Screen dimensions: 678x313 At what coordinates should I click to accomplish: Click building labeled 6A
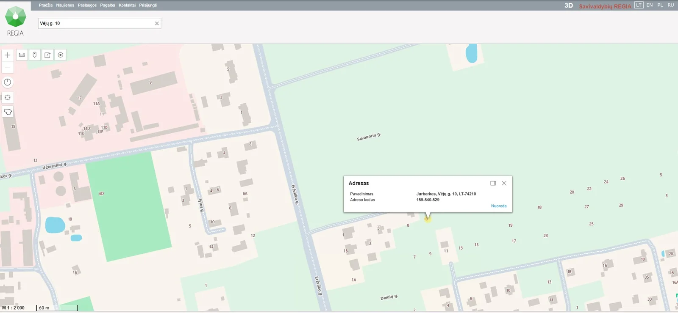[245, 193]
